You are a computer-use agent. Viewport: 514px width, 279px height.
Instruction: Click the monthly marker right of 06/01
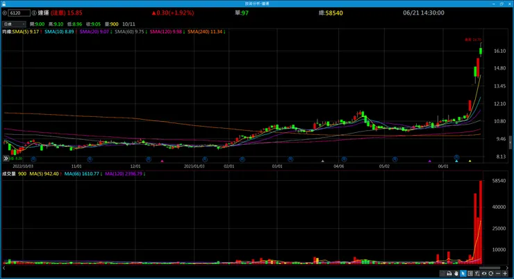coord(456,157)
